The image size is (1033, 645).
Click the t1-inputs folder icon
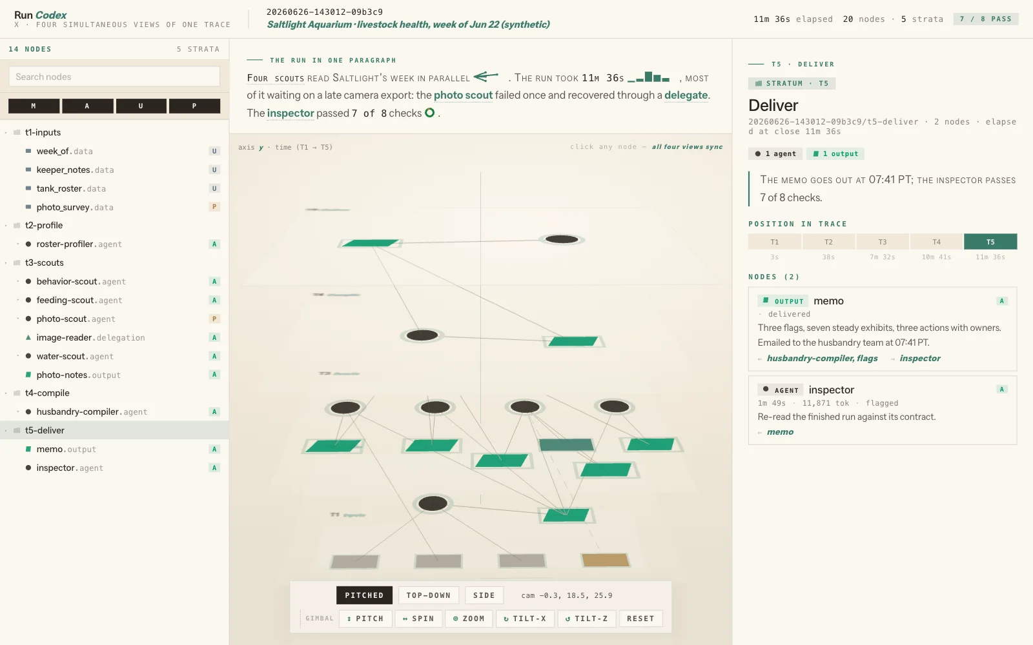(x=17, y=132)
